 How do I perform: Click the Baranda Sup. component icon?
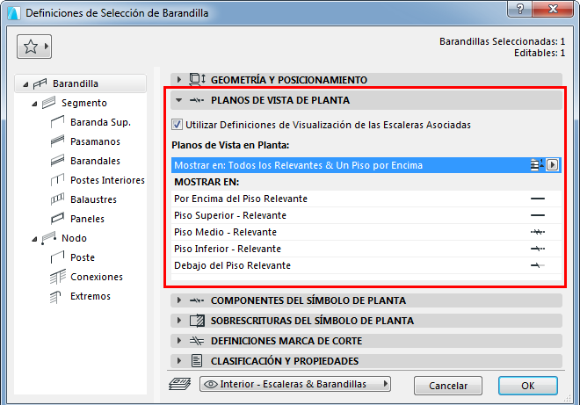[x=59, y=122]
